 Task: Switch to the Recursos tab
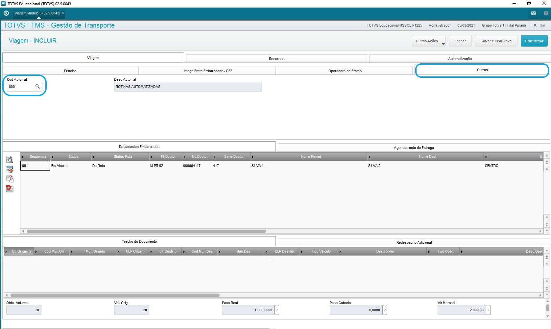(x=276, y=59)
